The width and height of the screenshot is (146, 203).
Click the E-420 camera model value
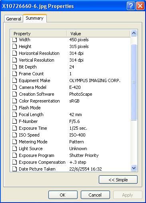tap(75, 87)
